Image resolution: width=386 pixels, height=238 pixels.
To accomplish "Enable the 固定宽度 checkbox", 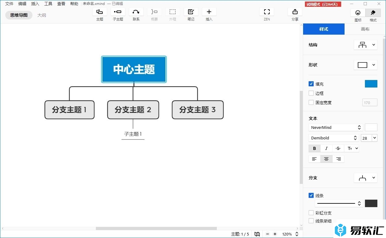I will pyautogui.click(x=311, y=102).
